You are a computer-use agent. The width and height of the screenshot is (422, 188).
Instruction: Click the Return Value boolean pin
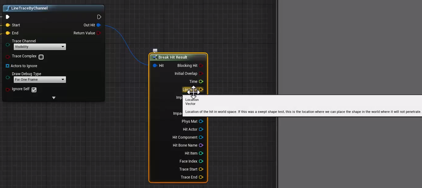pyautogui.click(x=99, y=33)
